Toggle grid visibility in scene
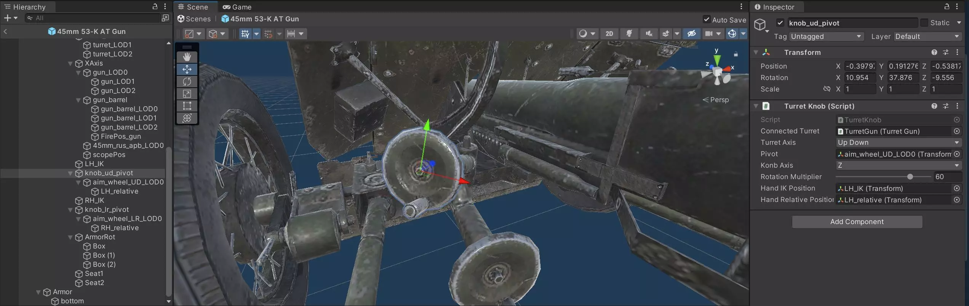Image resolution: width=969 pixels, height=306 pixels. pos(245,34)
